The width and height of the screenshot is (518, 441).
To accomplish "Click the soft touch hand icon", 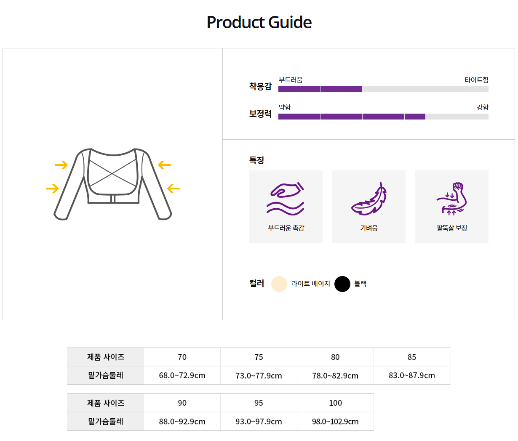I will pos(286,199).
